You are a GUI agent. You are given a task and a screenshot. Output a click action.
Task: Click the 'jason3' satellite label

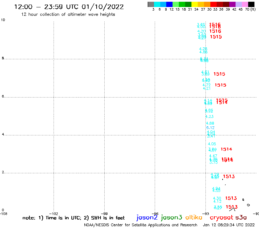[x=171, y=217]
